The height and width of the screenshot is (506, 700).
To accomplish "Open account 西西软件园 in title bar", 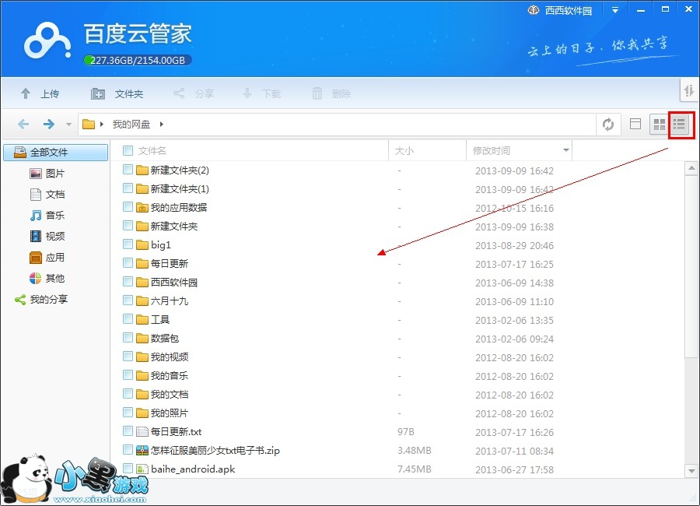I will click(x=560, y=10).
